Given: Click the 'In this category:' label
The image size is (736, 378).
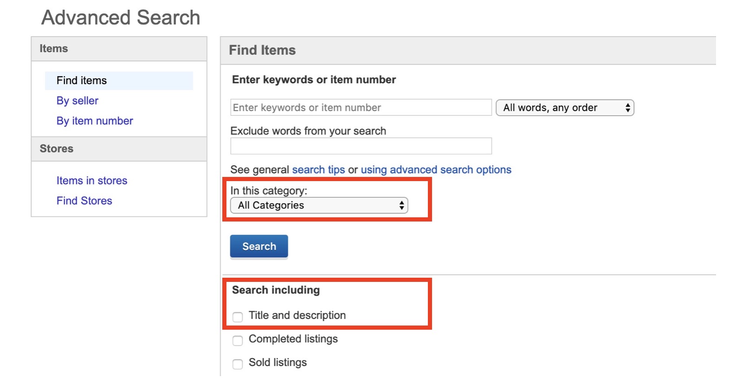Looking at the screenshot, I should [269, 191].
